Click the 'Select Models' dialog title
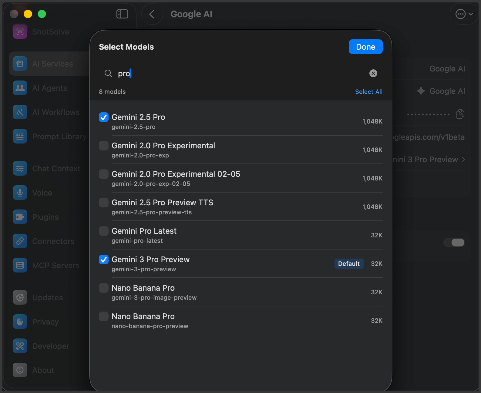Viewport: 481px width, 393px height. 126,47
